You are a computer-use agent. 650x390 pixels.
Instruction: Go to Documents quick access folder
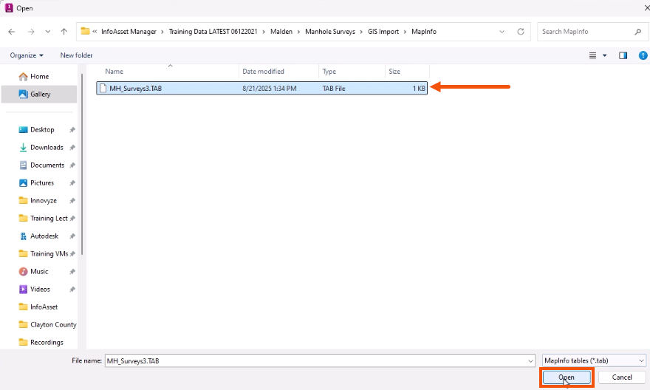[x=47, y=165]
